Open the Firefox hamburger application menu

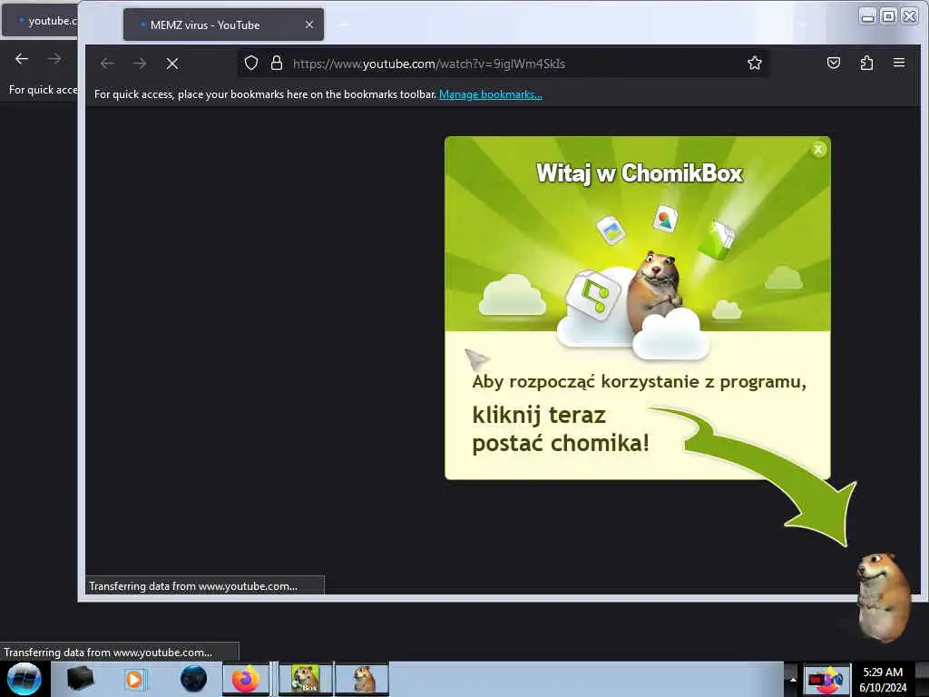coord(899,63)
